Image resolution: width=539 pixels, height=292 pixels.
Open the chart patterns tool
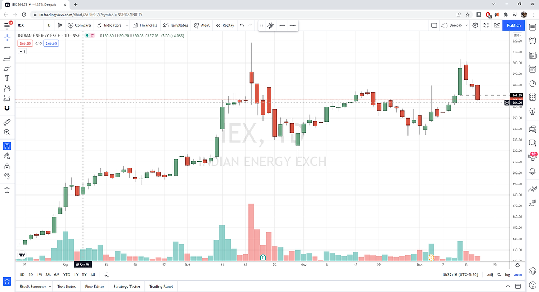coord(7,88)
